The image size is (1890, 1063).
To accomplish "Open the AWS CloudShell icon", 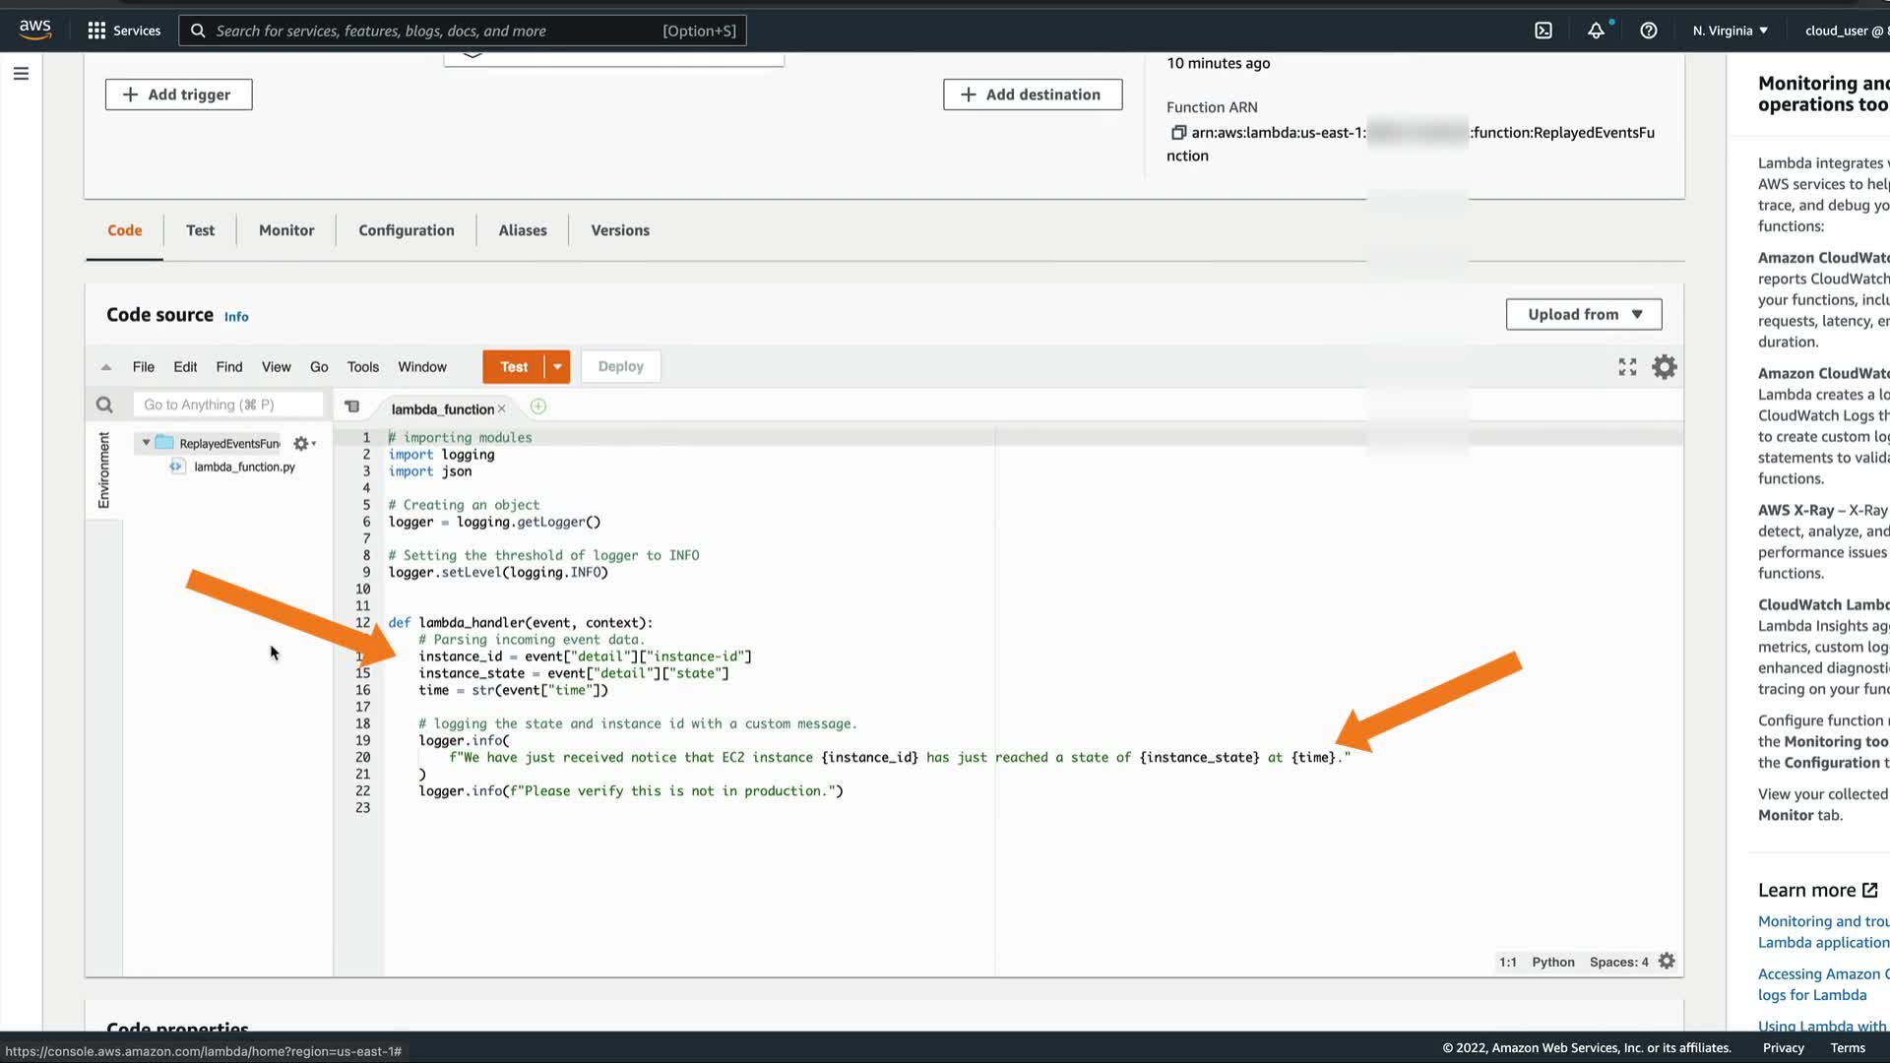I will coord(1543,31).
